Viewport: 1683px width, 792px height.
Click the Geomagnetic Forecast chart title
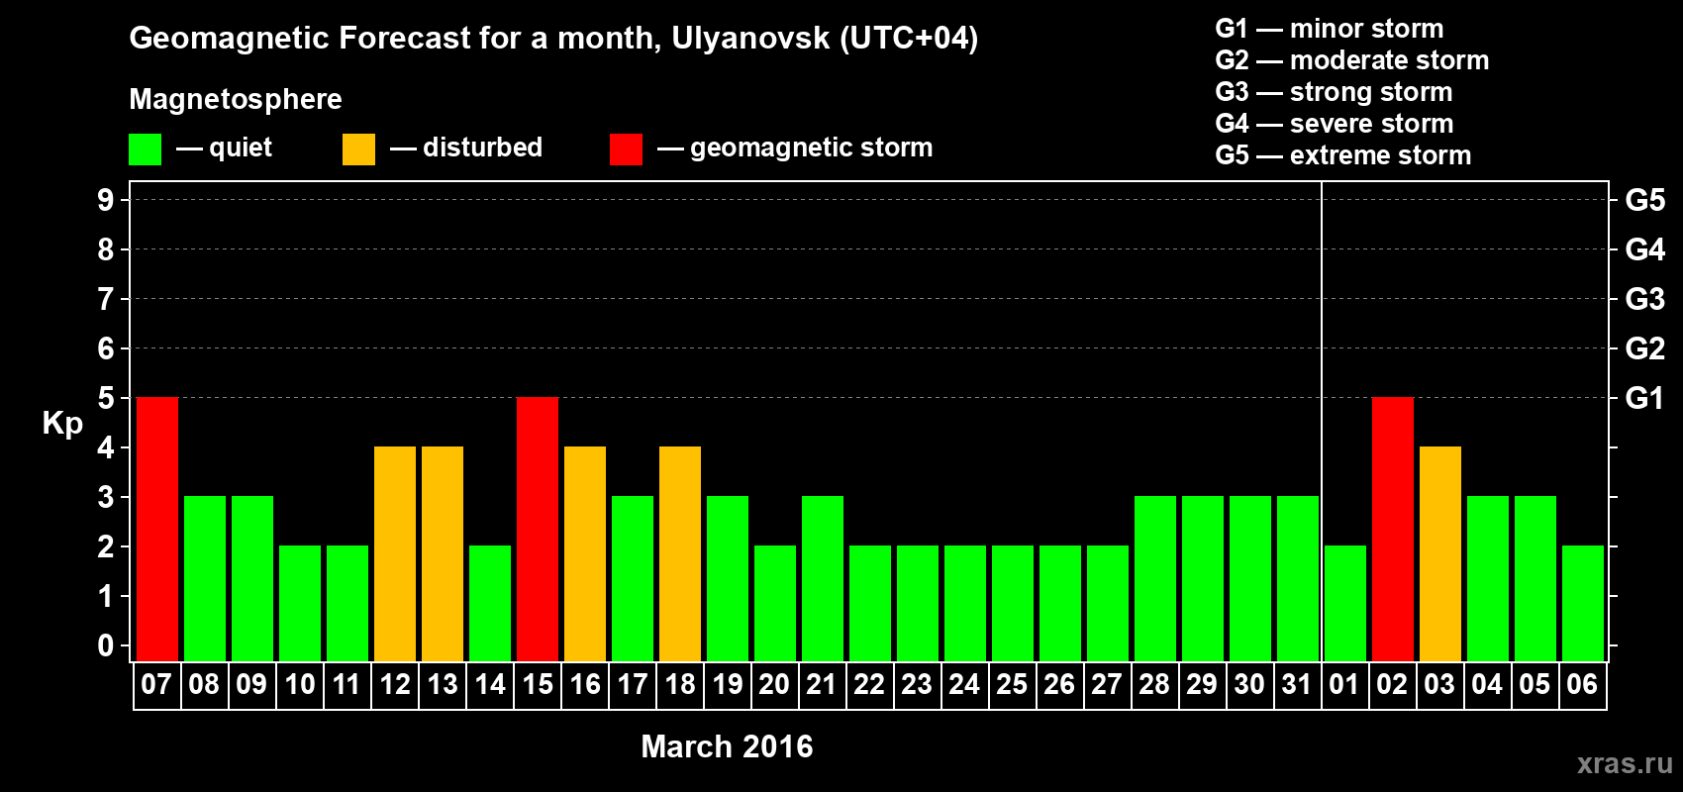[553, 39]
